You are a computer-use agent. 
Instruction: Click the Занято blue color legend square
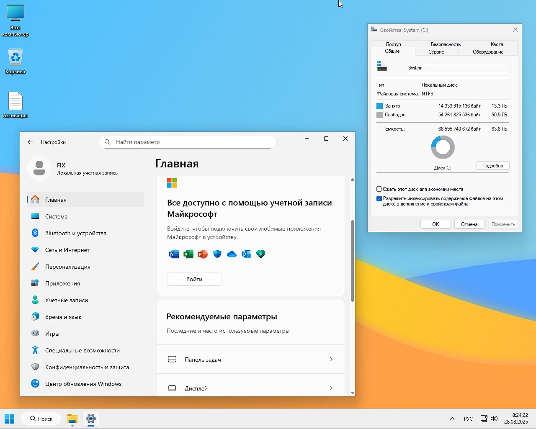pos(380,106)
